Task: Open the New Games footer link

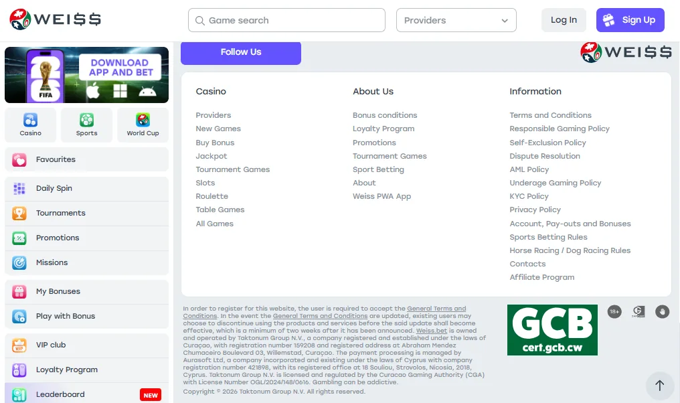Action: [x=218, y=129]
